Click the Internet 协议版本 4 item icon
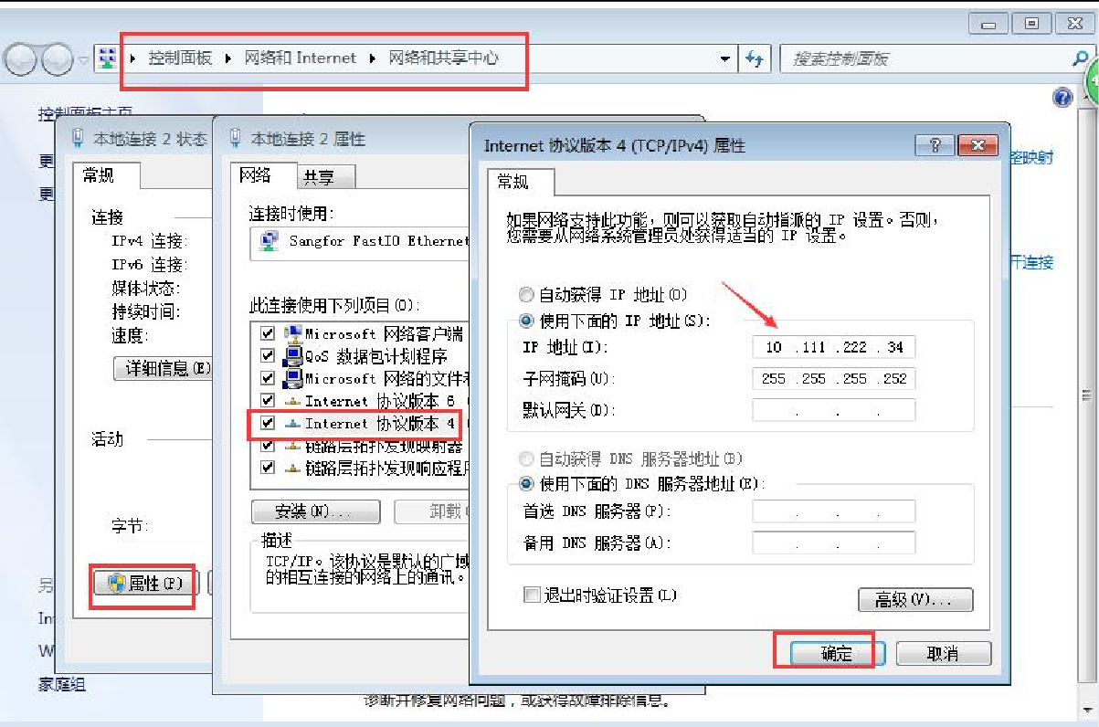This screenshot has height=727, width=1099. pos(293,424)
